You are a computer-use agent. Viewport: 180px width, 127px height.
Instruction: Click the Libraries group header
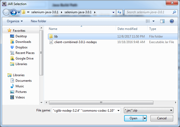click(x=19, y=75)
